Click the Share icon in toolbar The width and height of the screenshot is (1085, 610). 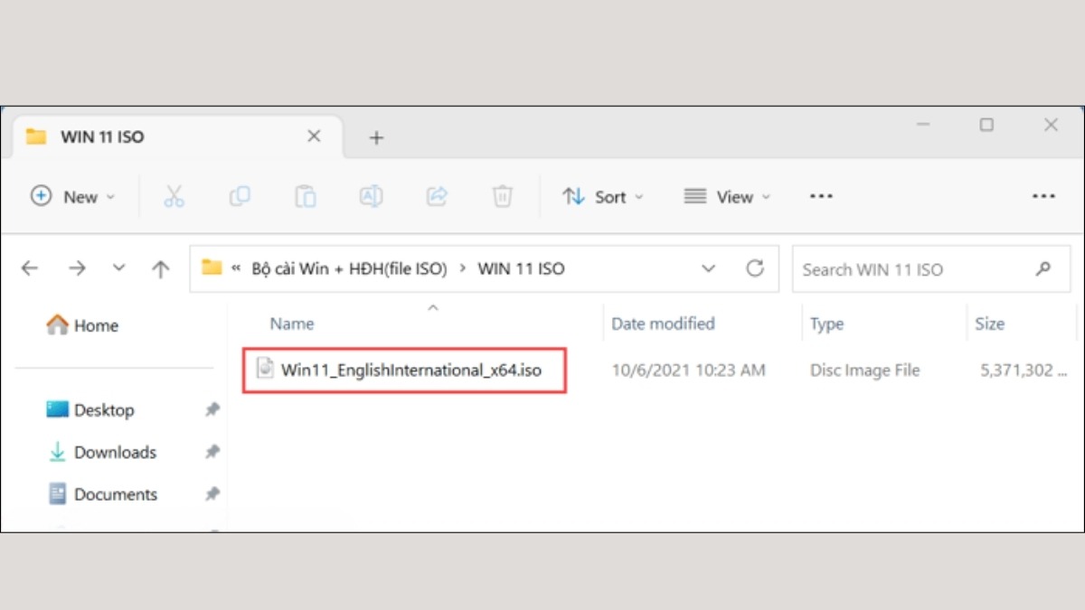pyautogui.click(x=437, y=196)
